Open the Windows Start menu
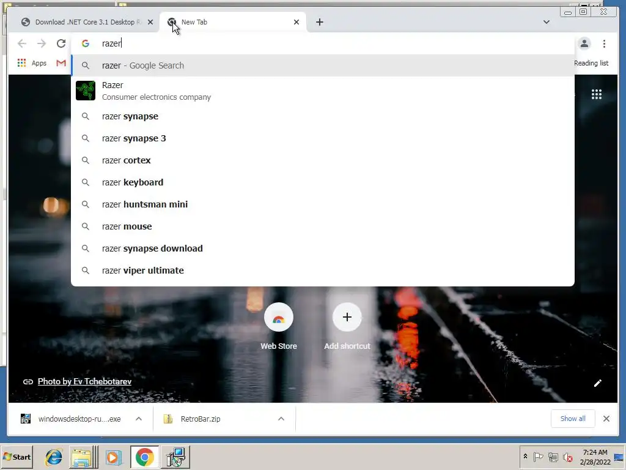626x470 pixels. [17, 457]
